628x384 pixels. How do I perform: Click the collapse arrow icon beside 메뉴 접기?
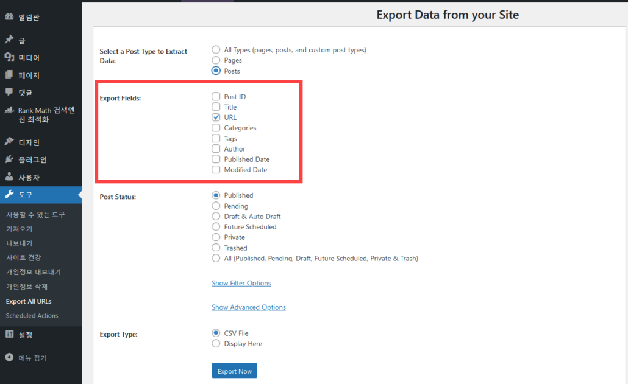click(x=9, y=357)
